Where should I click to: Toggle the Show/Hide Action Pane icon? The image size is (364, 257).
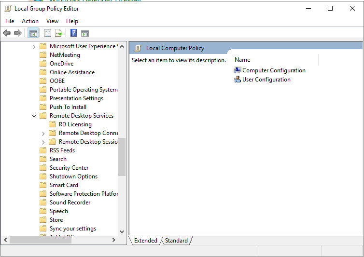tap(85, 33)
